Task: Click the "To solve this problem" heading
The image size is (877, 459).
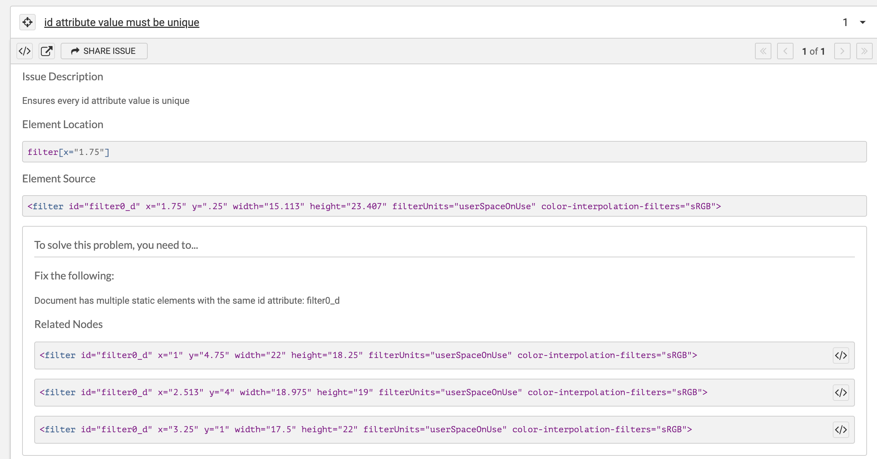Action: (x=116, y=245)
